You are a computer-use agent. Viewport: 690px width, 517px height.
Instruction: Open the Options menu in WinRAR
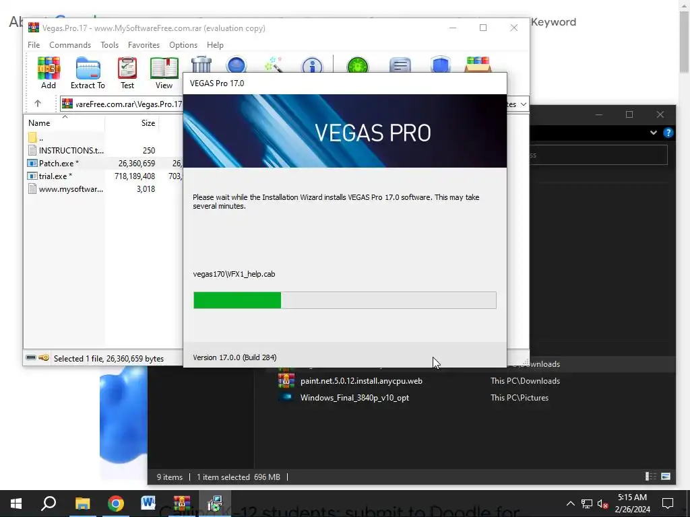[183, 45]
